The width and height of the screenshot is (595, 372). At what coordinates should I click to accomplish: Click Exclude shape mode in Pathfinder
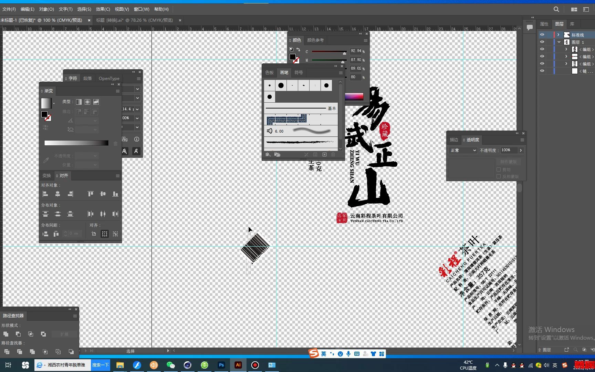coord(43,334)
